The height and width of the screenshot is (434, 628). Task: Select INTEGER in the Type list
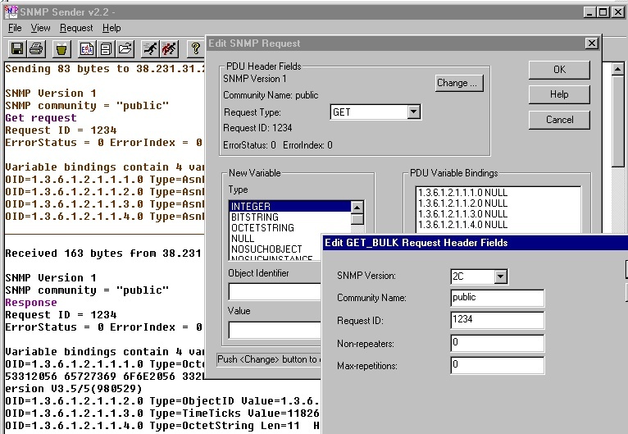click(x=289, y=207)
